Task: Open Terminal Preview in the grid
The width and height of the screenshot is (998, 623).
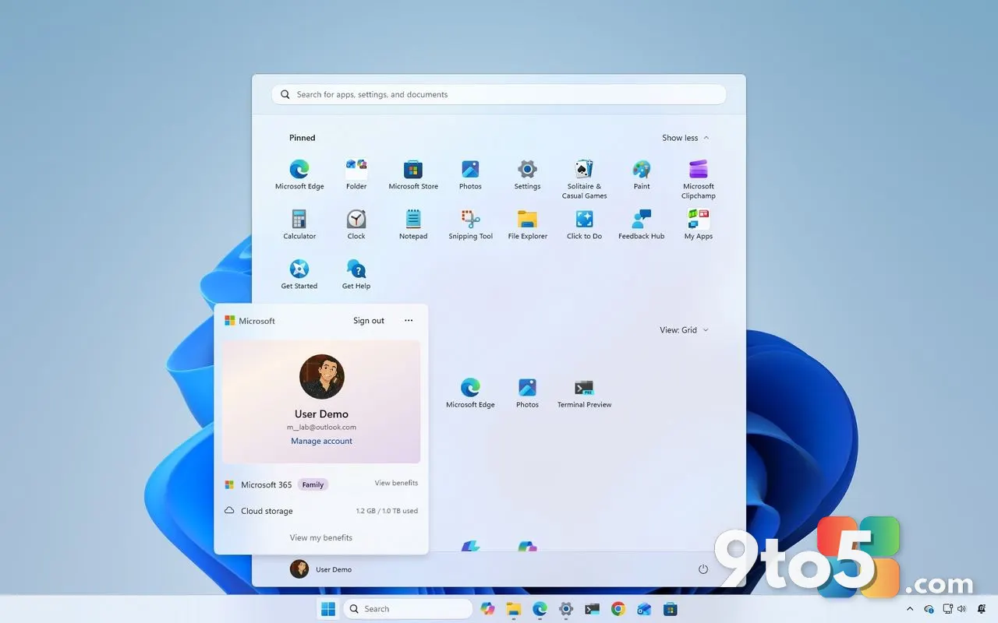Action: (x=584, y=392)
